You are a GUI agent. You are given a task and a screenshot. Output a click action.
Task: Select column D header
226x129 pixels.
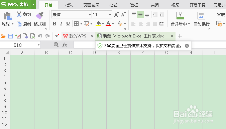pos(94,52)
